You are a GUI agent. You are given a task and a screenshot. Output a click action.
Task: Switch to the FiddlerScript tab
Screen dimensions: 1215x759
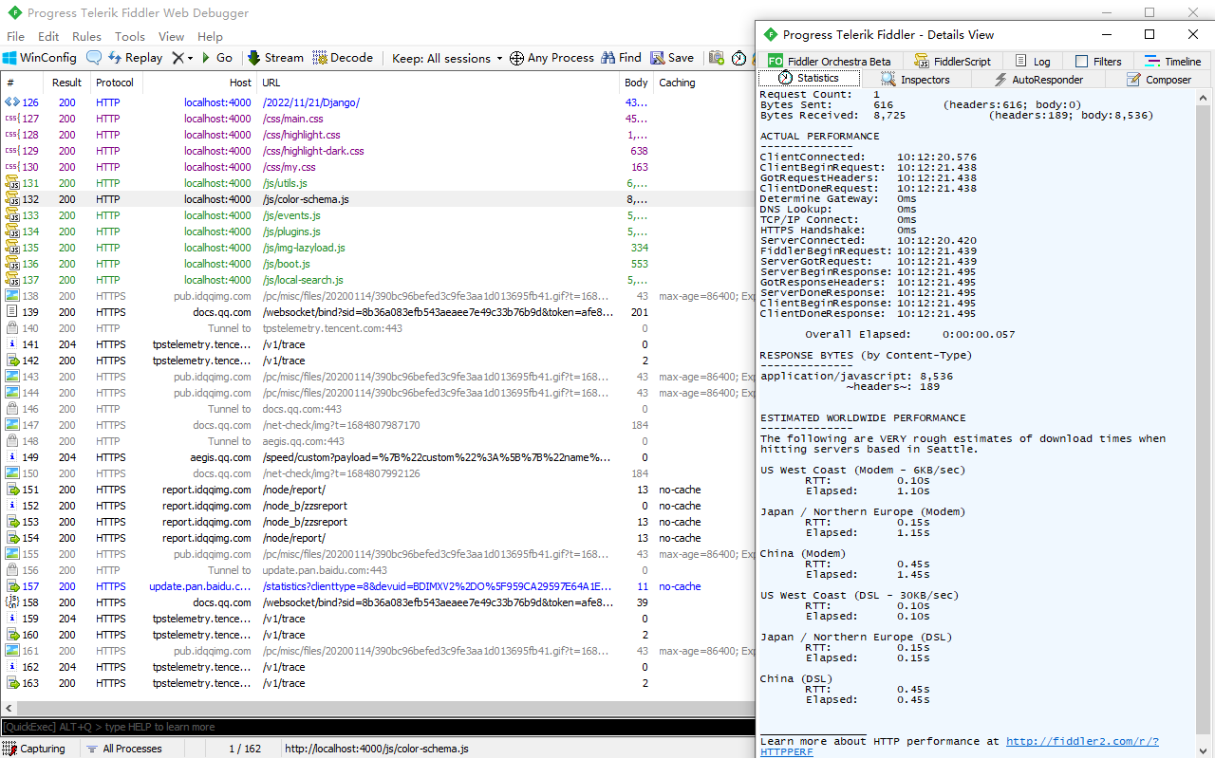click(x=952, y=61)
